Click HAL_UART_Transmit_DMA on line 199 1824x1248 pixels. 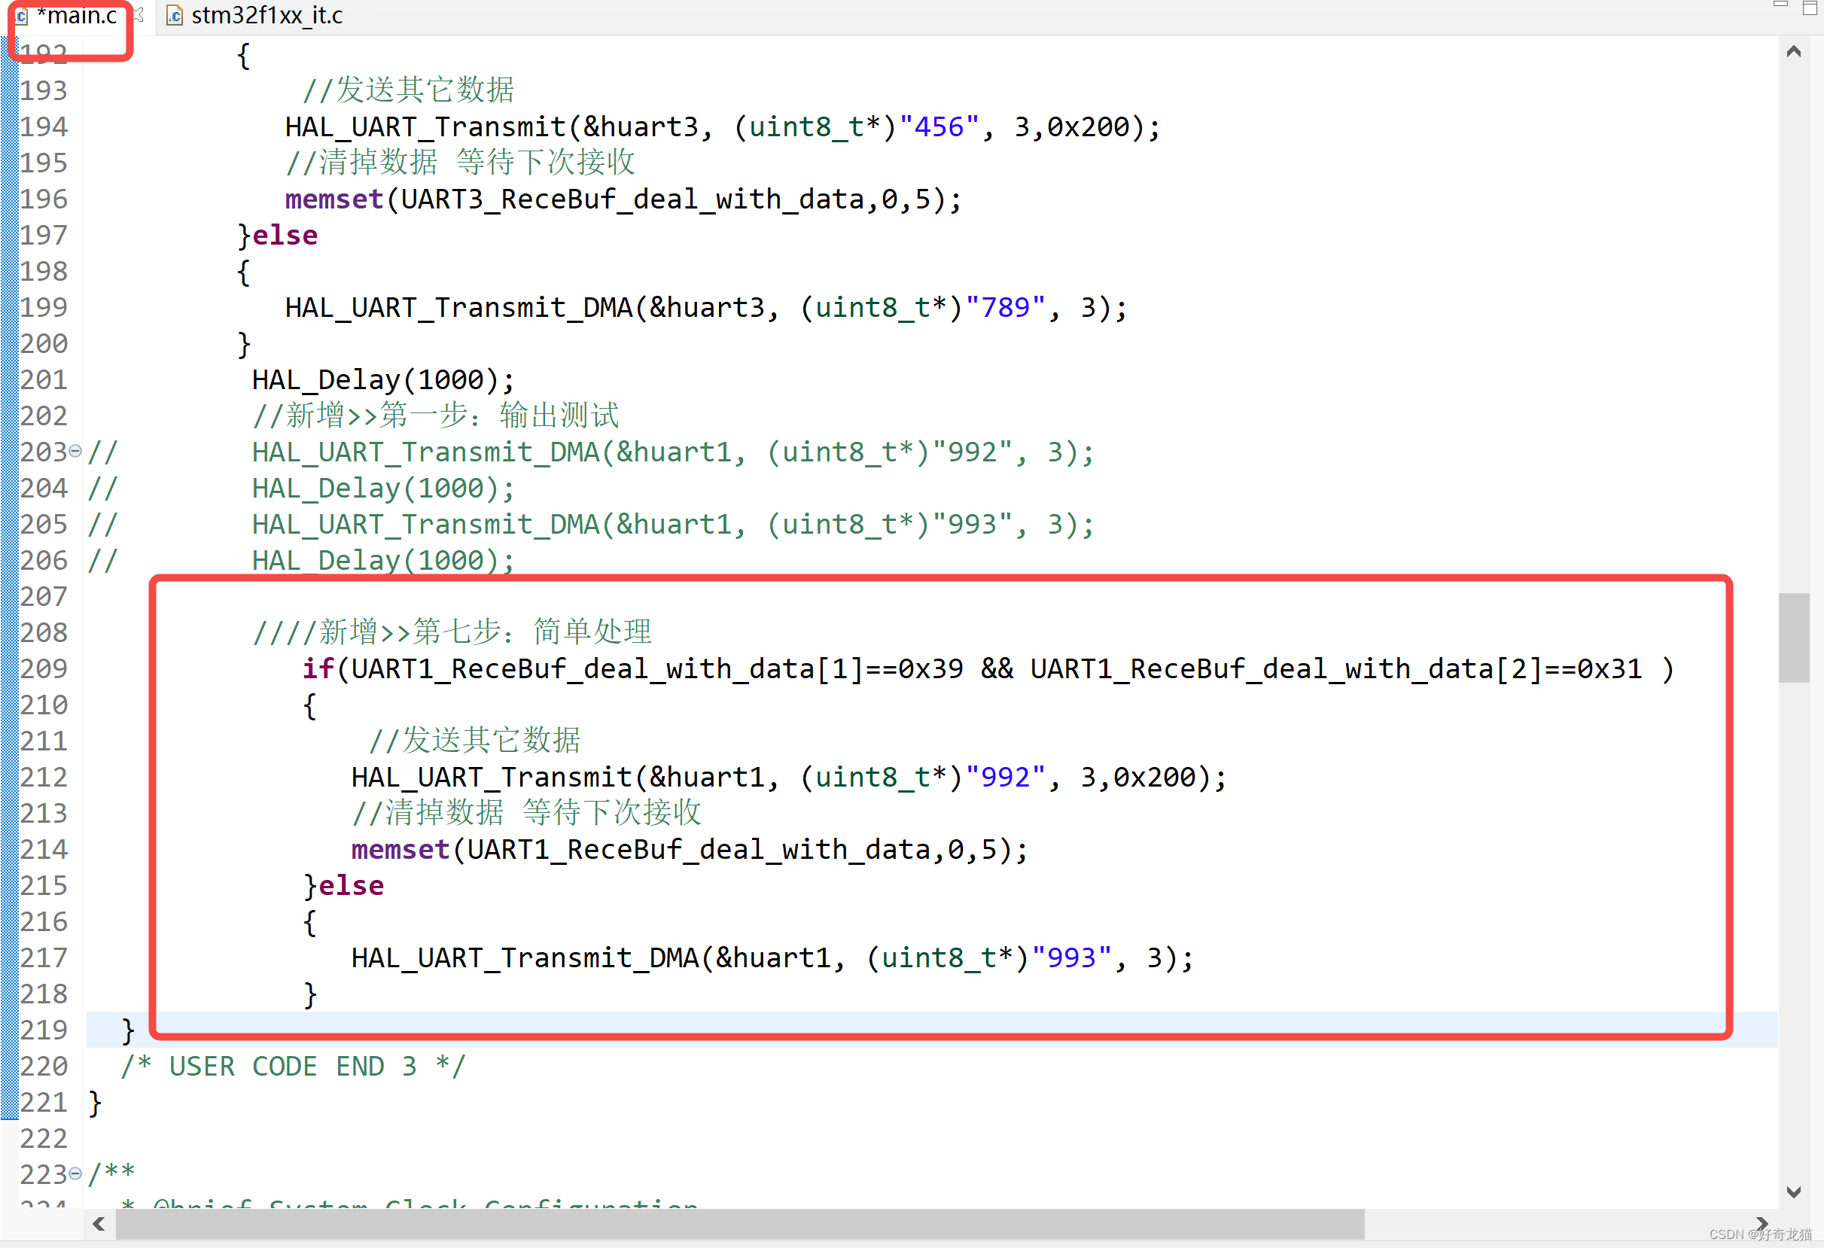(458, 308)
